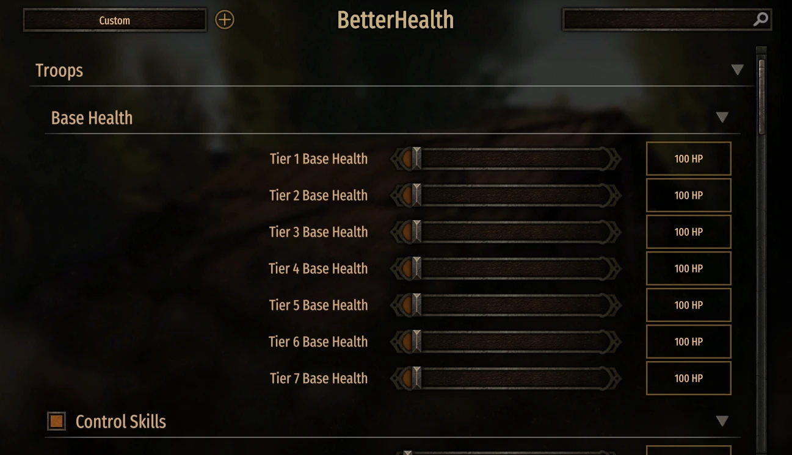The image size is (792, 455).
Task: Click the Tier 3 100 HP value box
Action: (688, 232)
